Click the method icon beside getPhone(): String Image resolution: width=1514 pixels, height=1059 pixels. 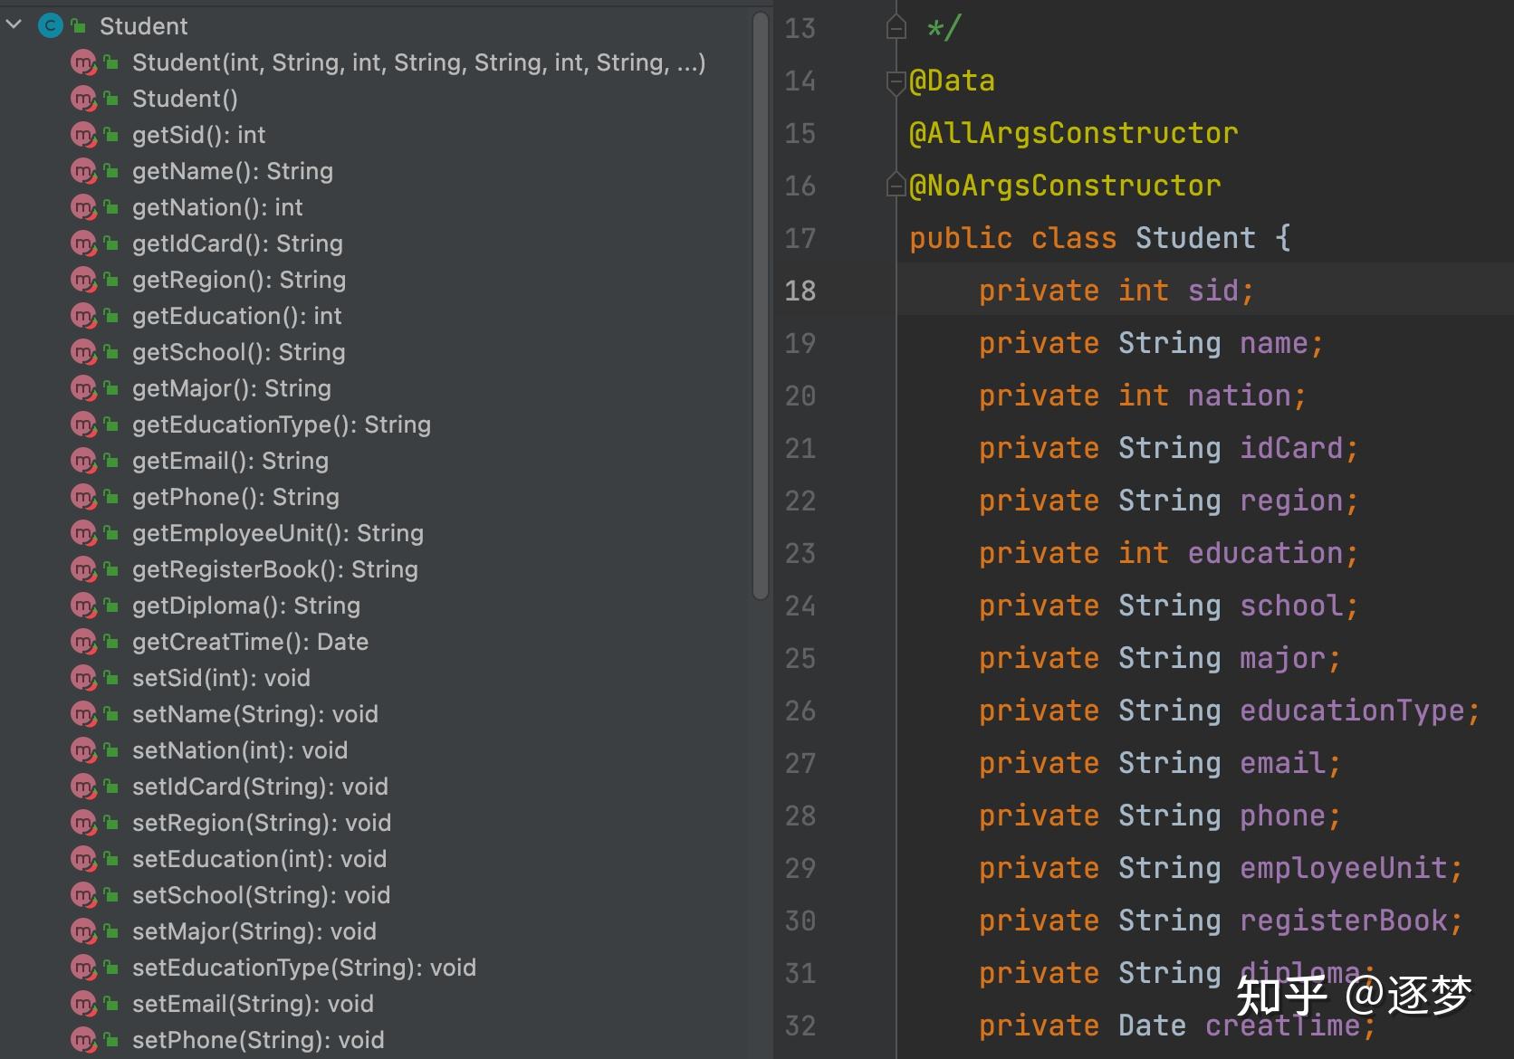click(x=83, y=497)
